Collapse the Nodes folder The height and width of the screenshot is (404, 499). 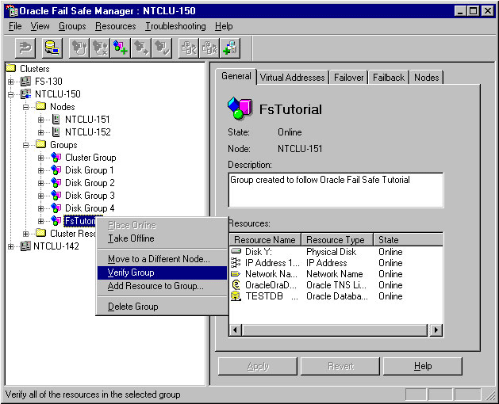coord(25,107)
